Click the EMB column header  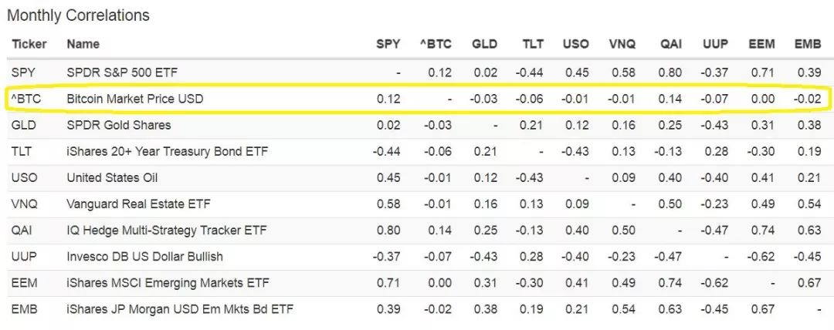click(808, 44)
